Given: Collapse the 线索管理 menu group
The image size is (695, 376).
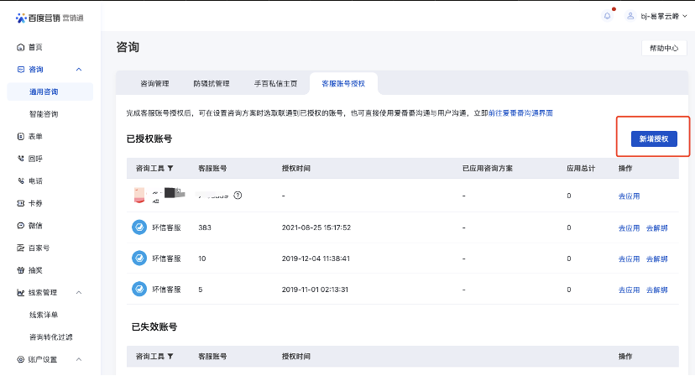Looking at the screenshot, I should click(x=79, y=293).
